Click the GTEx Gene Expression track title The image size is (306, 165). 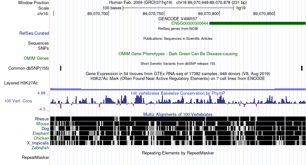coord(178,74)
